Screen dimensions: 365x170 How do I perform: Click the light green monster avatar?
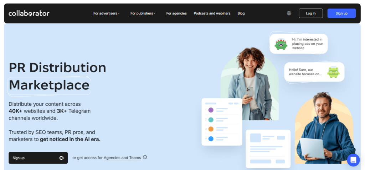tap(333, 72)
